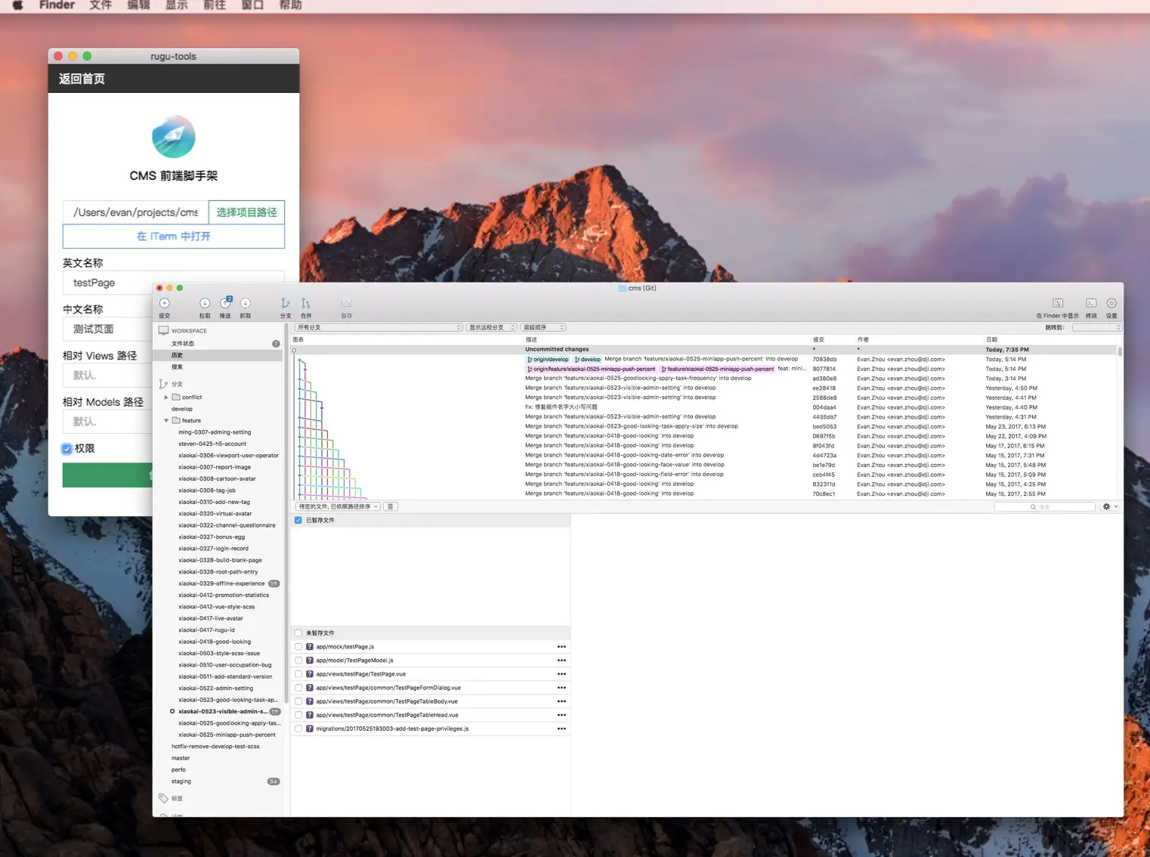The height and width of the screenshot is (857, 1150).
Task: Expand the conflict folder in the sidebar
Action: coord(166,398)
